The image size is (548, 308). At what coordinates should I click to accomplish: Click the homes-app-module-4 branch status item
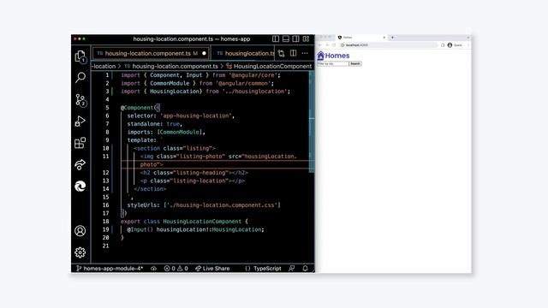click(x=110, y=268)
